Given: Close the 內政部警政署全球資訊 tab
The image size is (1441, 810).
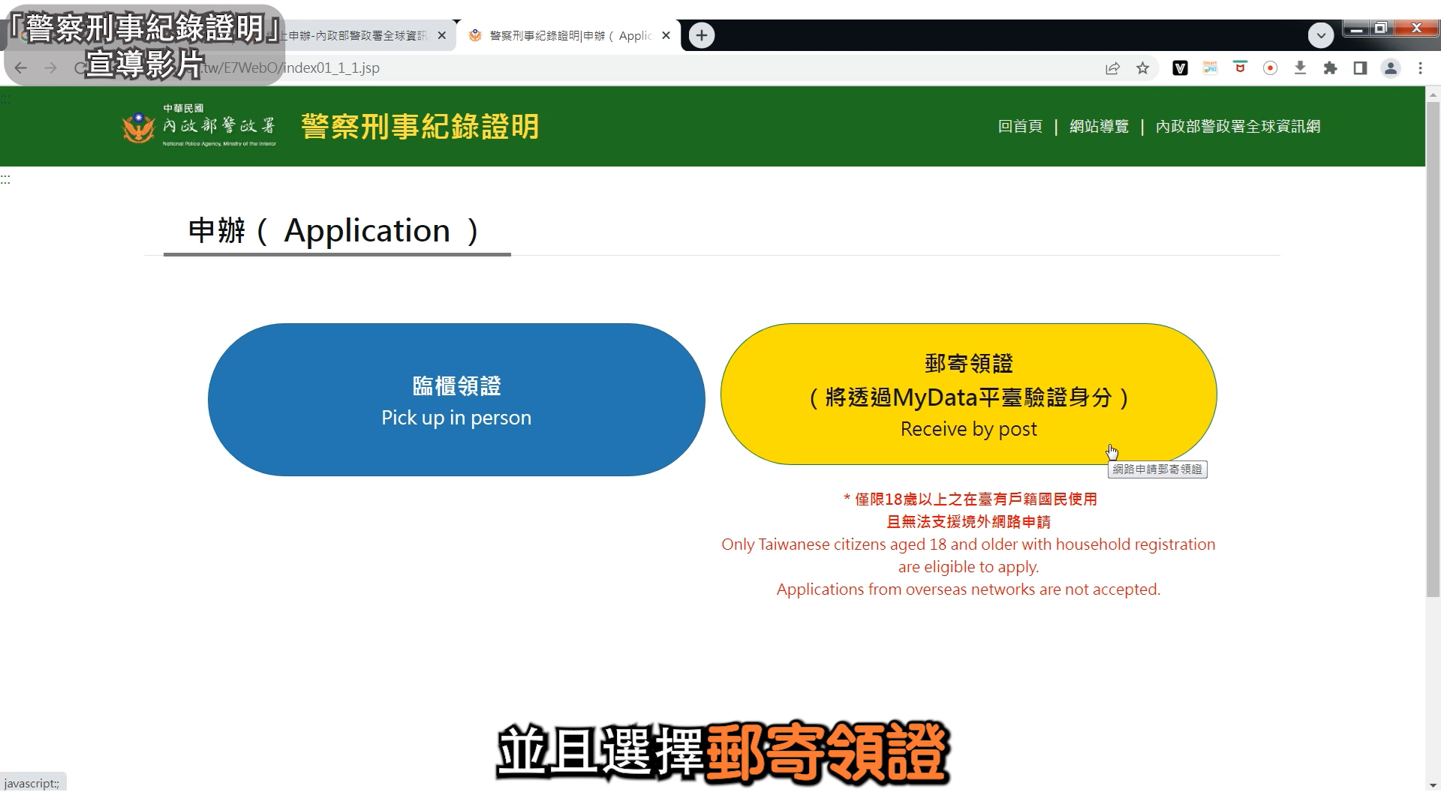Looking at the screenshot, I should pyautogui.click(x=441, y=35).
